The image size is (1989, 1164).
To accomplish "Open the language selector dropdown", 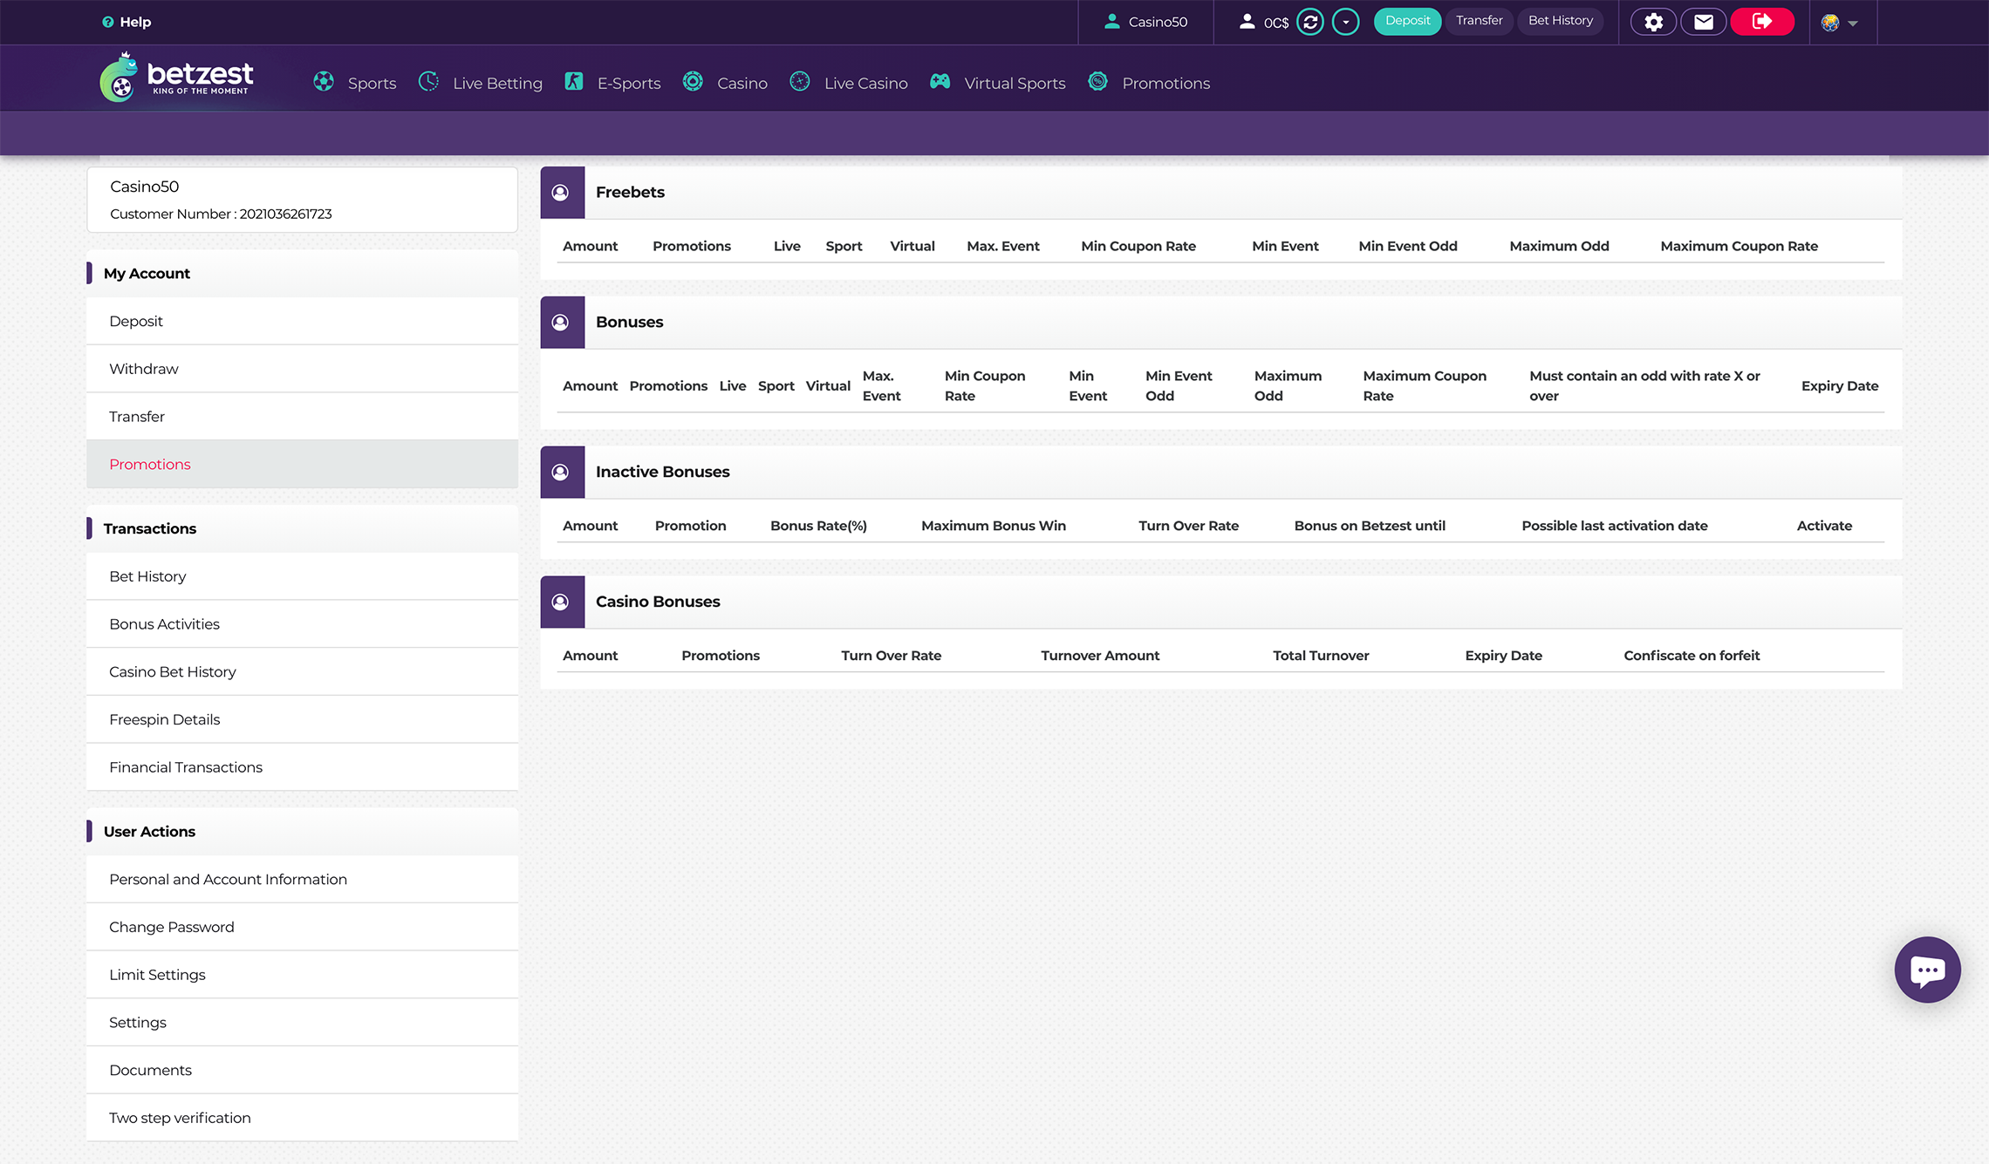I will (1840, 23).
